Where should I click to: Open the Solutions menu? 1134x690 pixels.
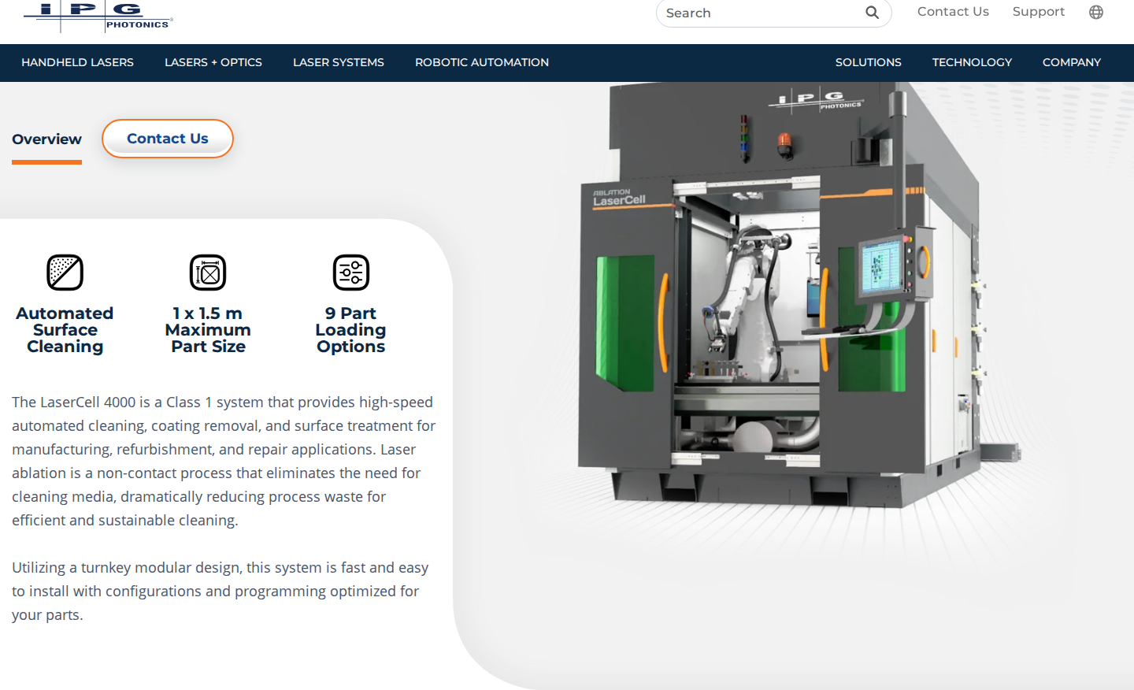click(x=869, y=62)
